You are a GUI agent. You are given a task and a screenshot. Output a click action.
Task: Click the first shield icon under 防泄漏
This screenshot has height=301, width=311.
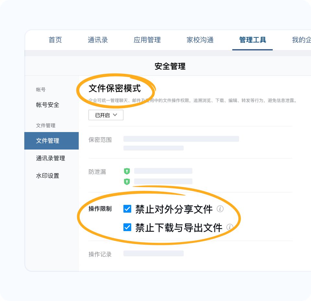coord(127,171)
